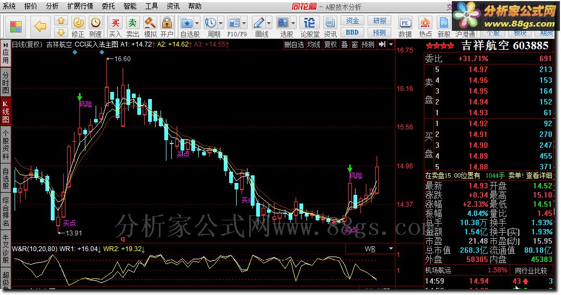
Task: Go back with the yellow left arrow
Action: click(x=40, y=26)
